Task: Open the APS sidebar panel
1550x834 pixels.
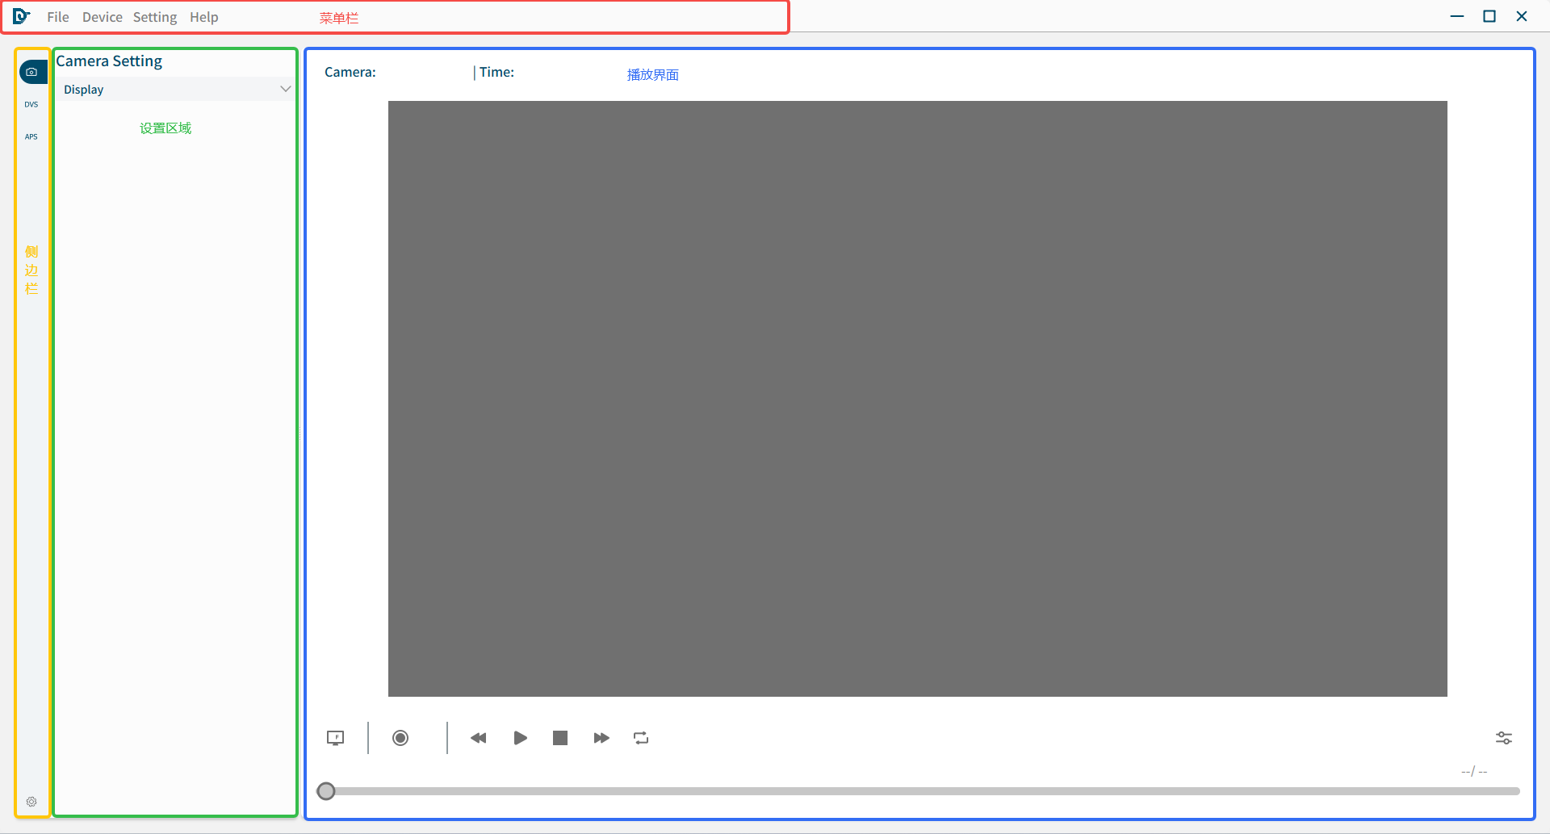Action: click(31, 136)
